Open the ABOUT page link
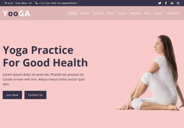This screenshot has width=184, height=128. pyautogui.click(x=85, y=13)
